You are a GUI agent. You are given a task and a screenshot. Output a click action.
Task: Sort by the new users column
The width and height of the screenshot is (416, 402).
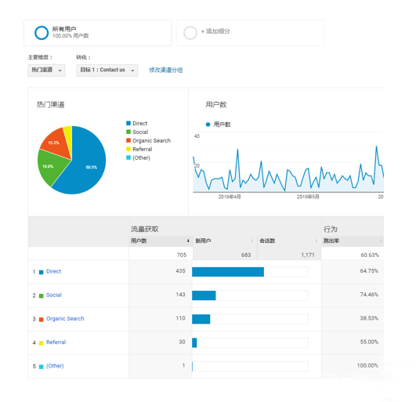pos(225,241)
